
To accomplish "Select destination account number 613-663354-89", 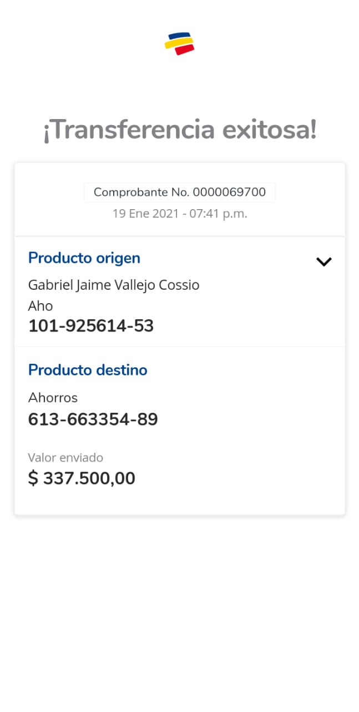I will tap(93, 419).
